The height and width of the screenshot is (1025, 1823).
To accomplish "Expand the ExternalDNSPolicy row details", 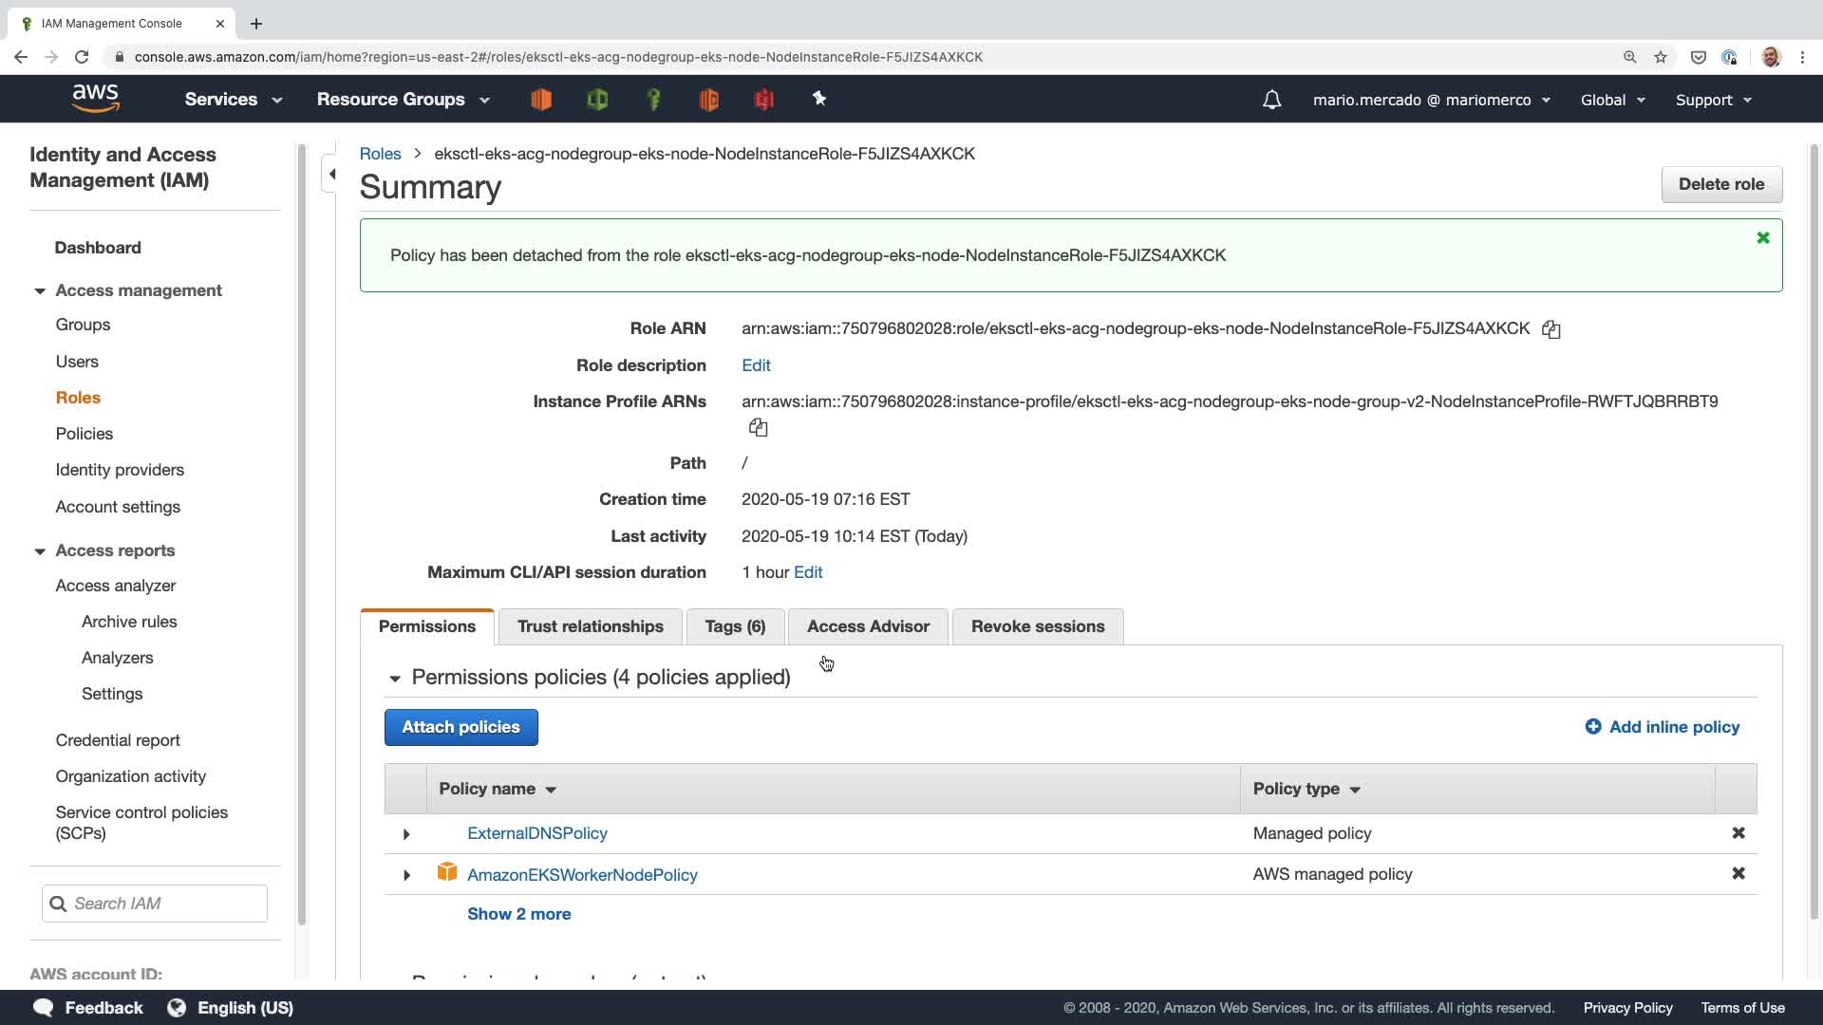I will [x=406, y=834].
